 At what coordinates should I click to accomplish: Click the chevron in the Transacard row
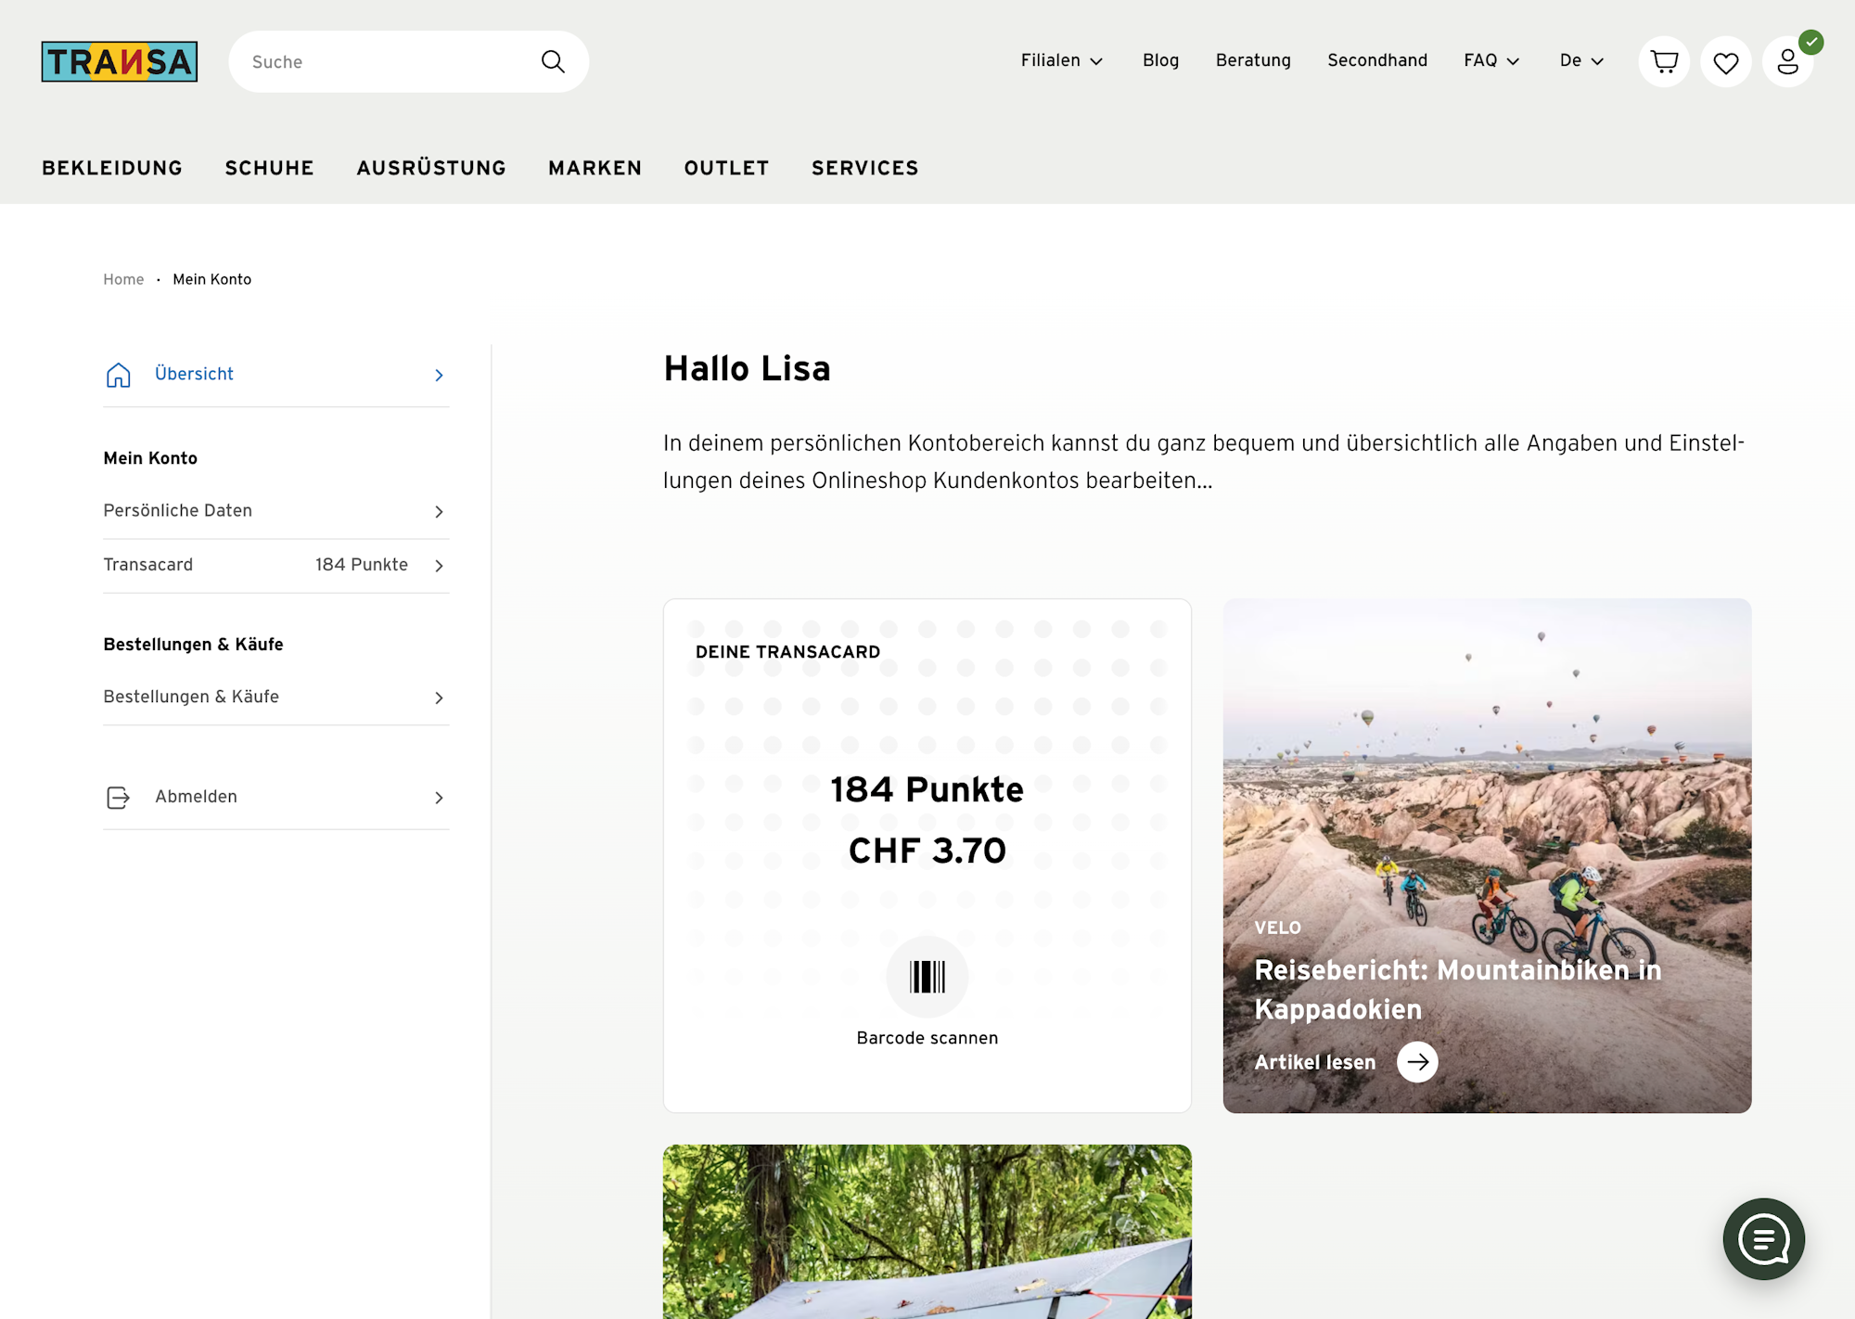pos(439,566)
